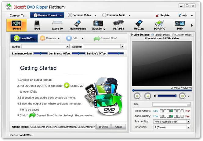
Task: Select the green fourth audio quality box
Action: coord(172,116)
